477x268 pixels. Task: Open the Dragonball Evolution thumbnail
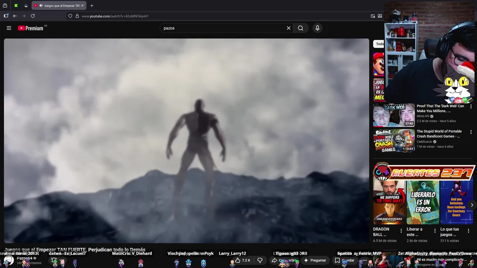[x=389, y=202]
